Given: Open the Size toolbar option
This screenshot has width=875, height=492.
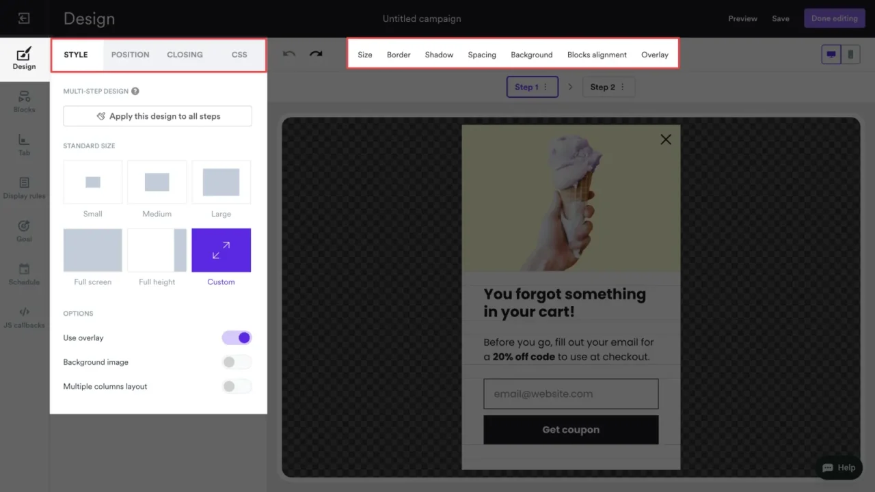Looking at the screenshot, I should [x=365, y=55].
